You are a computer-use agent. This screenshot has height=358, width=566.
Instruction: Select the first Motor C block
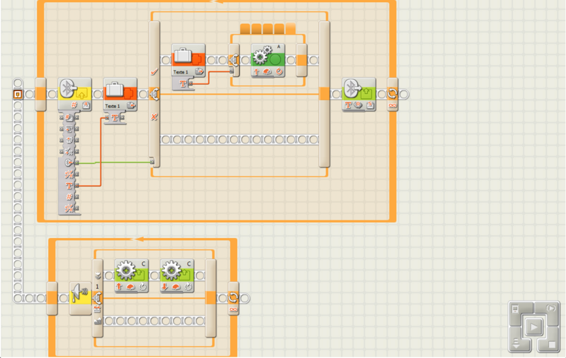(x=132, y=275)
